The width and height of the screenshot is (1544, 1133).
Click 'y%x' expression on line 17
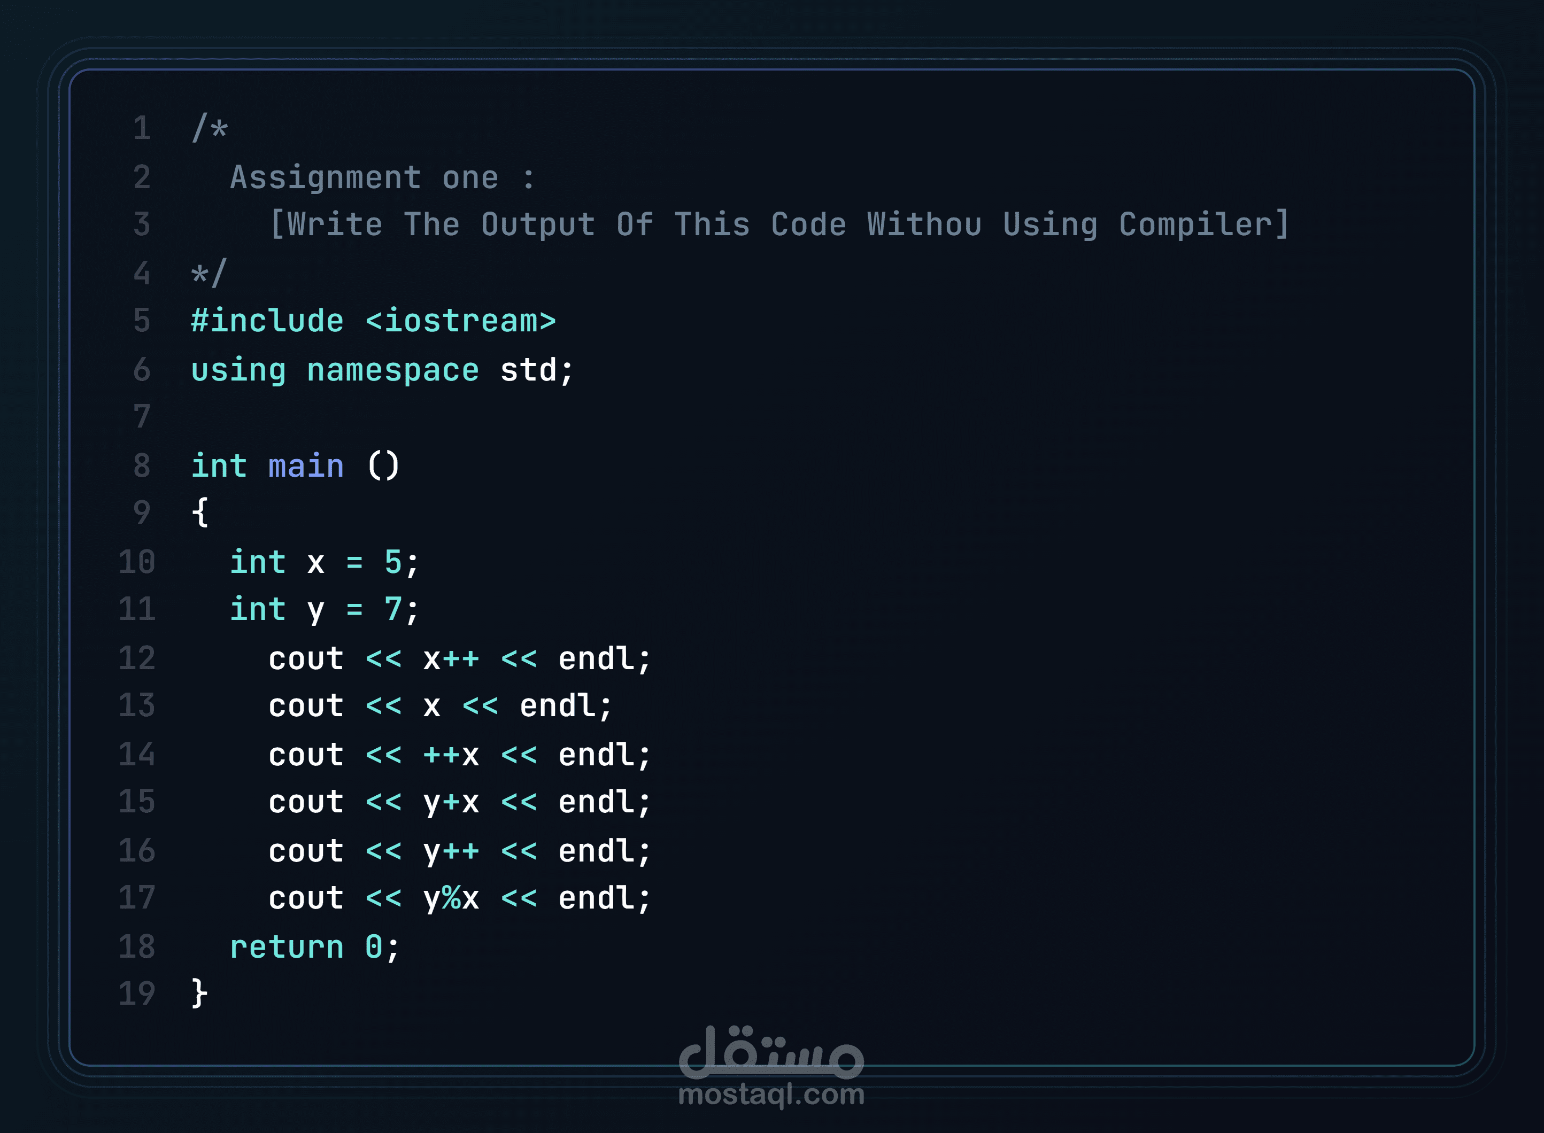coord(451,899)
